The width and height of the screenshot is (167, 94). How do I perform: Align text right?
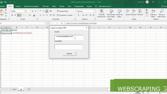pyautogui.click(x=47, y=15)
